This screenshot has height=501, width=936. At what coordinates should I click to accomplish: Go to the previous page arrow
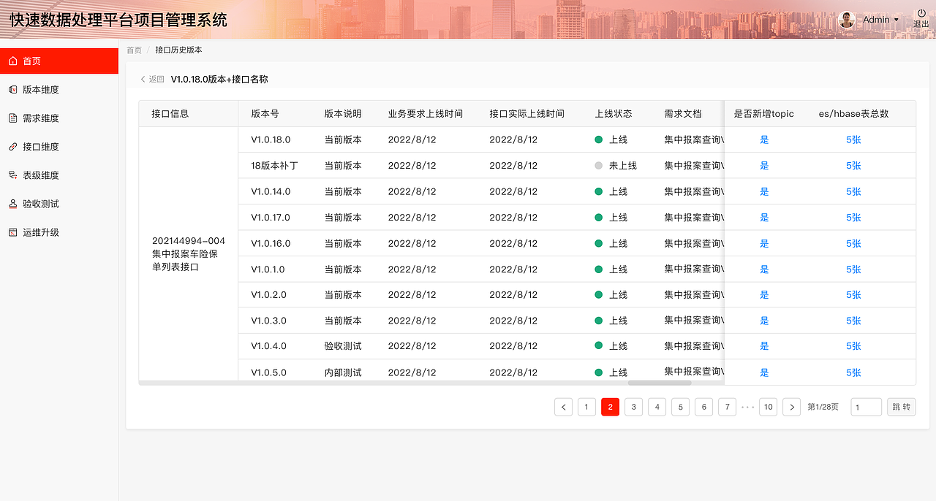click(563, 407)
